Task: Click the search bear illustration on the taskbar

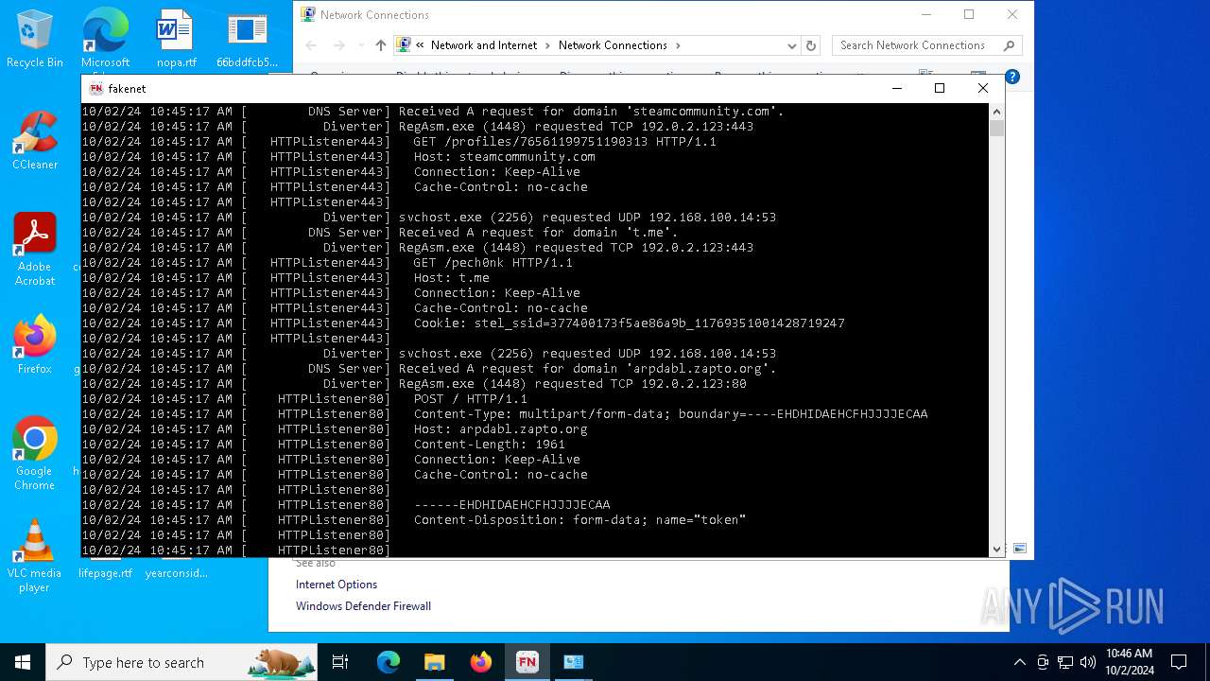Action: coord(281,662)
